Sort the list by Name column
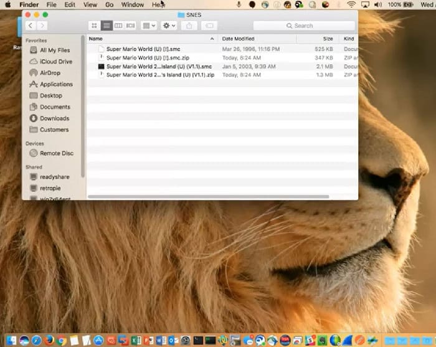Viewport: 436px width, 347px height. tap(96, 39)
